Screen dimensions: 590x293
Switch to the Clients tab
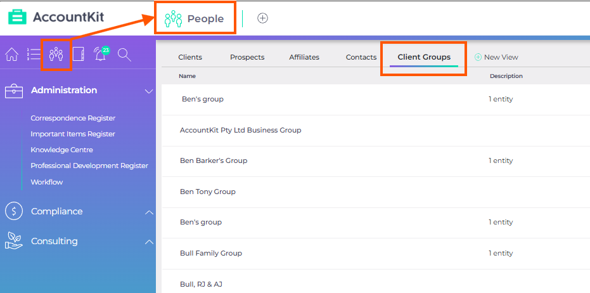tap(190, 57)
